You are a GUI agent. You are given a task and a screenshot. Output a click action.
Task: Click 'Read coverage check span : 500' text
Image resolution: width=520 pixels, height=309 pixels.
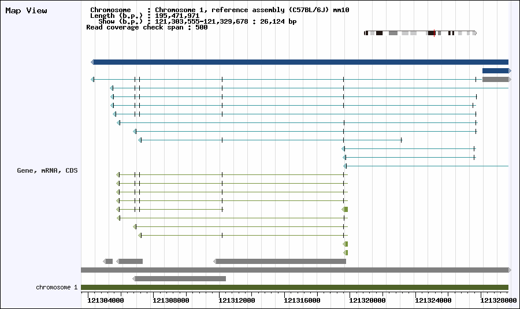[147, 27]
